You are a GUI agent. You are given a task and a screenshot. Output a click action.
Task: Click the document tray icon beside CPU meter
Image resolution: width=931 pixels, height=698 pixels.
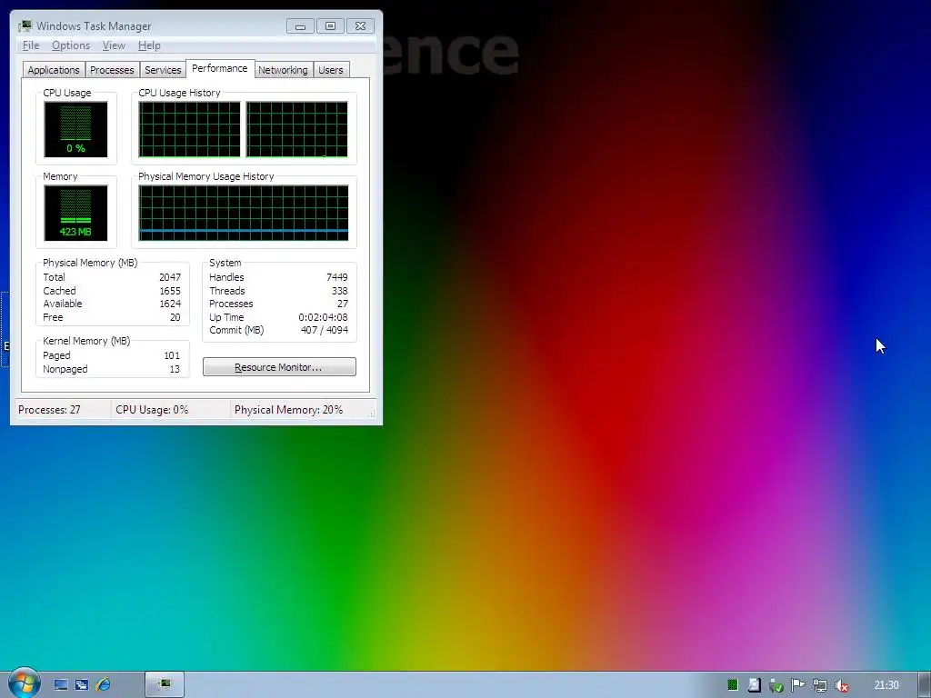tap(754, 685)
